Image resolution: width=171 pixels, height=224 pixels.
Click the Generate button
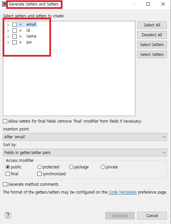pos(120,215)
